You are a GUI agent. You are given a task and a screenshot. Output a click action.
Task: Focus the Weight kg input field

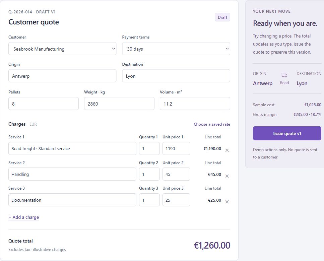pyautogui.click(x=119, y=104)
